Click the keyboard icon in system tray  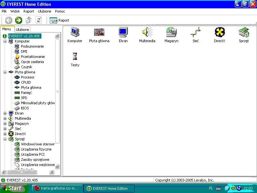tap(218, 188)
